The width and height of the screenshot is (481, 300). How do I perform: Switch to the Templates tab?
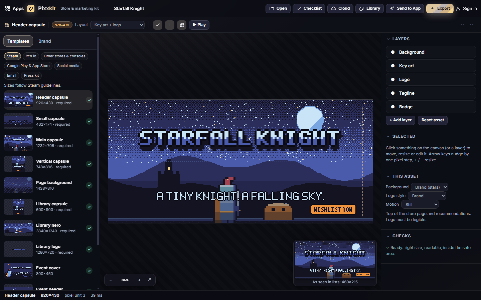tap(18, 41)
